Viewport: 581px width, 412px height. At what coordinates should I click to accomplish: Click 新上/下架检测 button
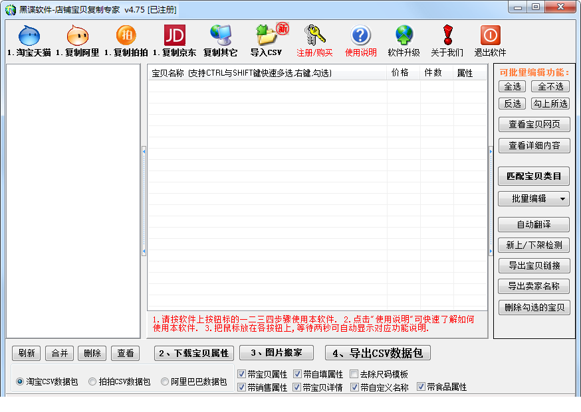(x=534, y=245)
